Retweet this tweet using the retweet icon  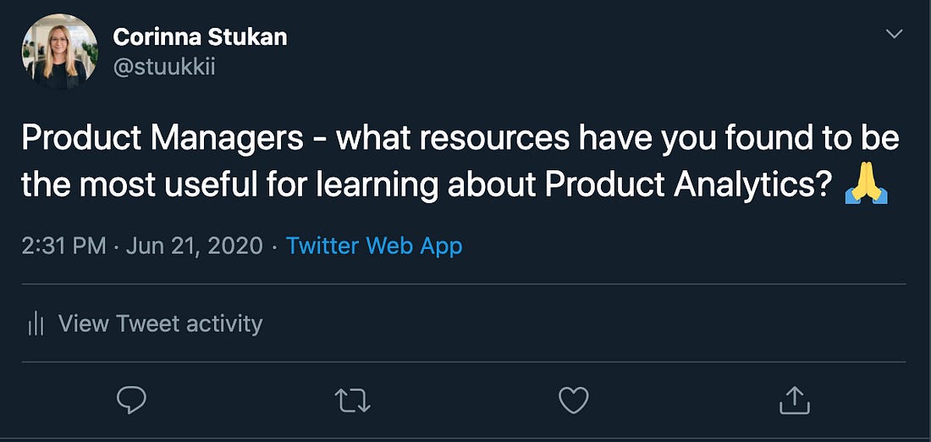pyautogui.click(x=353, y=400)
